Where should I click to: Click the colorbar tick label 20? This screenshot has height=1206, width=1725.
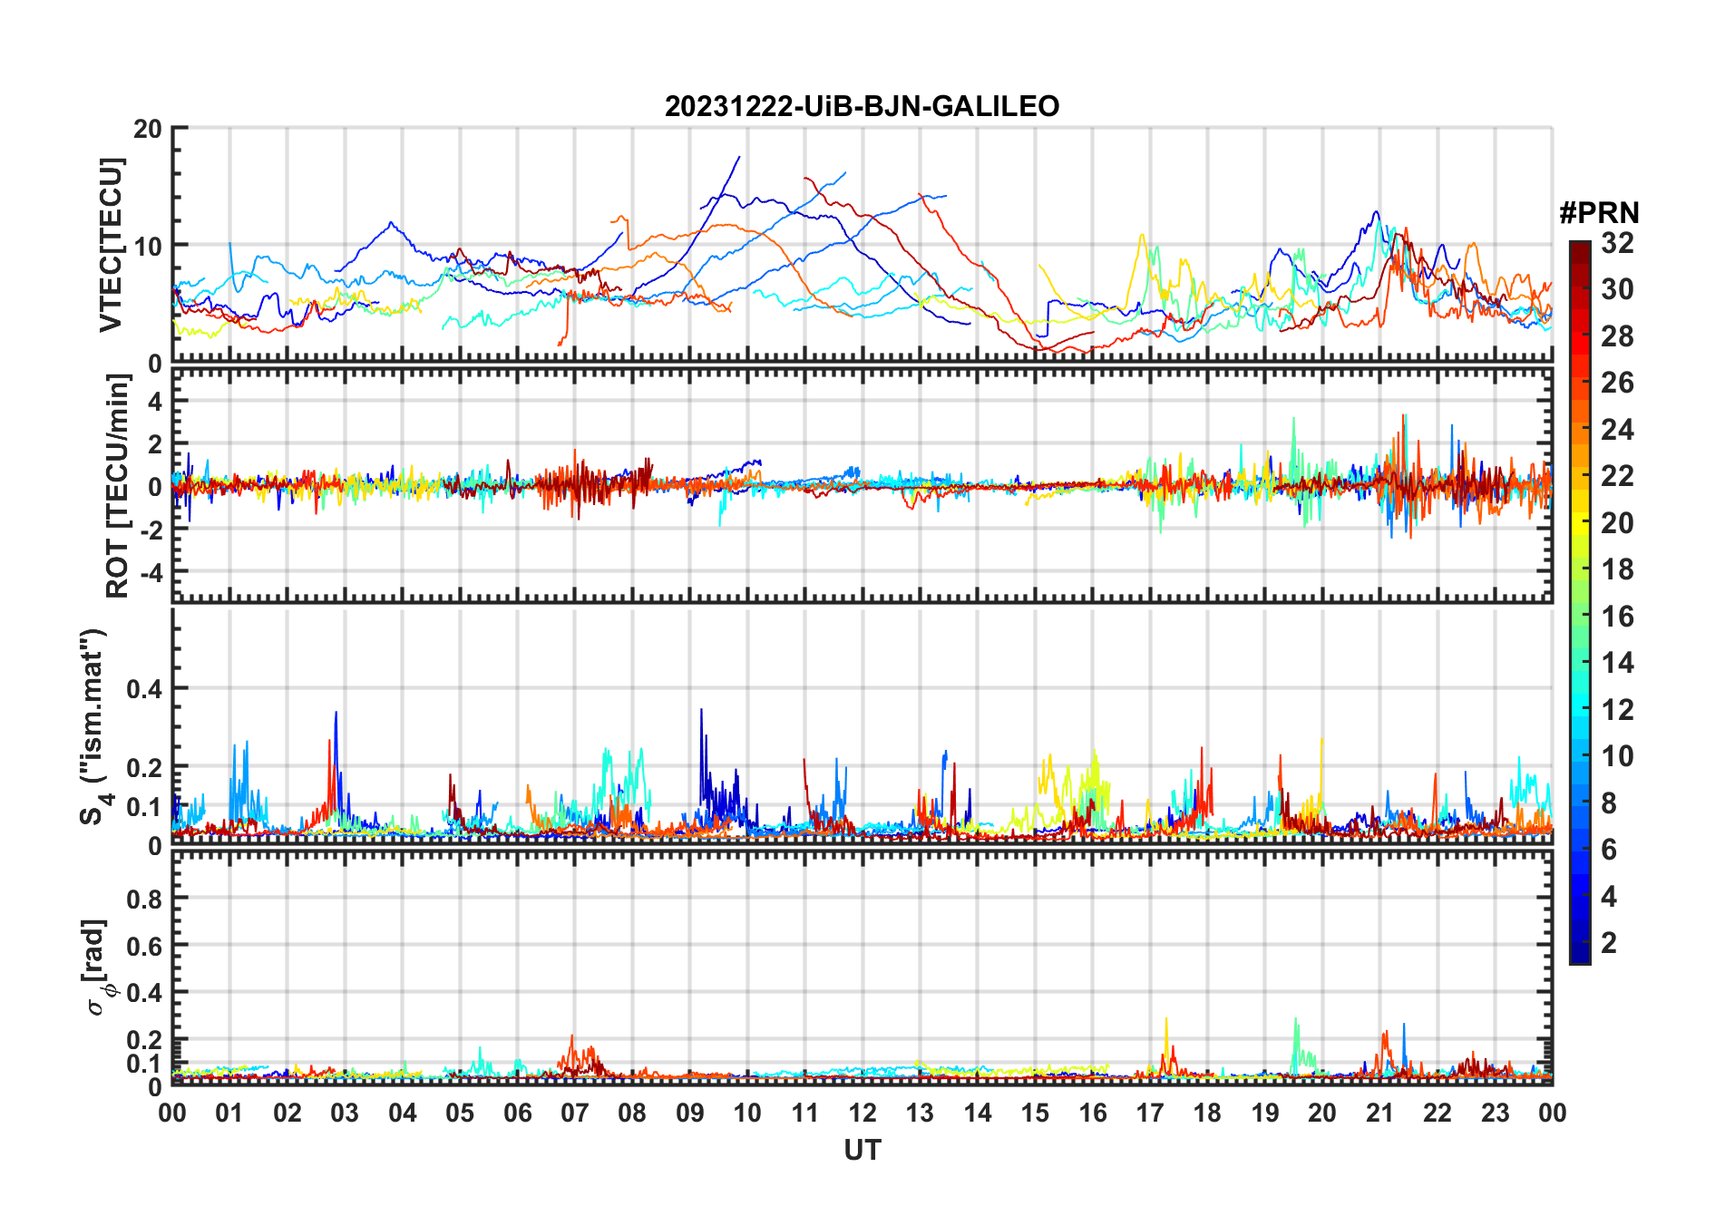pyautogui.click(x=1617, y=523)
